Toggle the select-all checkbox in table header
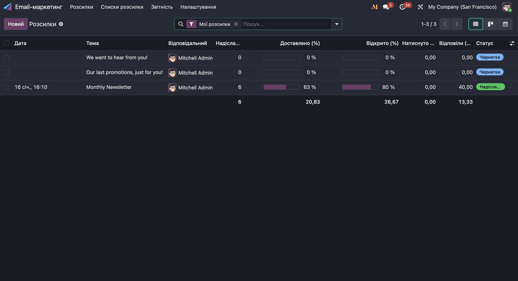 [6, 43]
